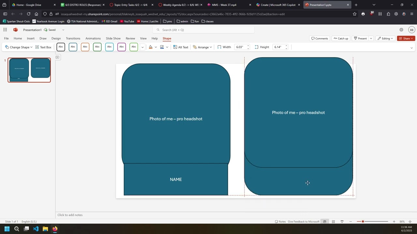Viewport: 417px width, 234px height.
Task: Open the Microsoft 365 app launcher grid
Action: tap(5, 30)
